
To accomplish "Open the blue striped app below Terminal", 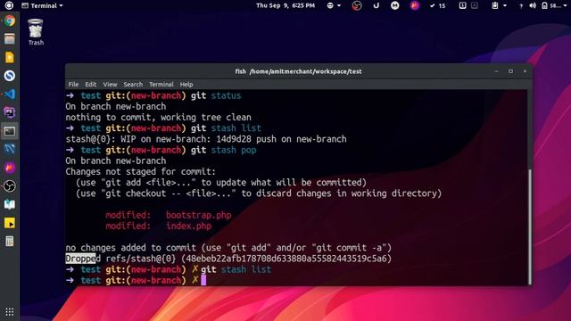I will (x=10, y=149).
